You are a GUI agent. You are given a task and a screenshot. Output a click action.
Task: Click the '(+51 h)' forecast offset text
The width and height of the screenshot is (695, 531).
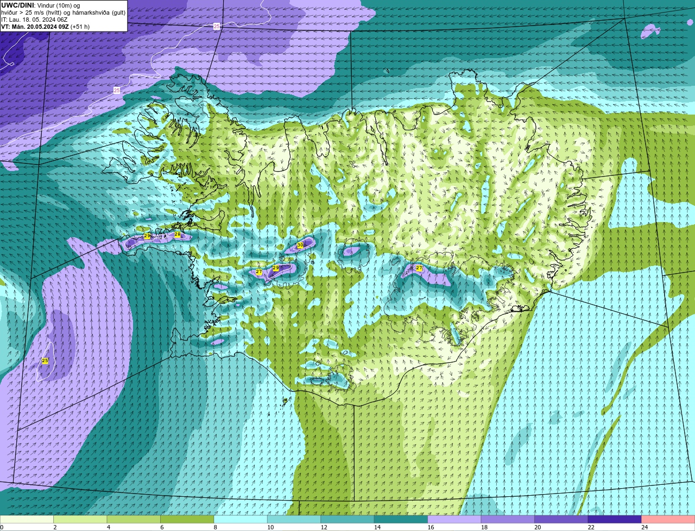click(80, 27)
